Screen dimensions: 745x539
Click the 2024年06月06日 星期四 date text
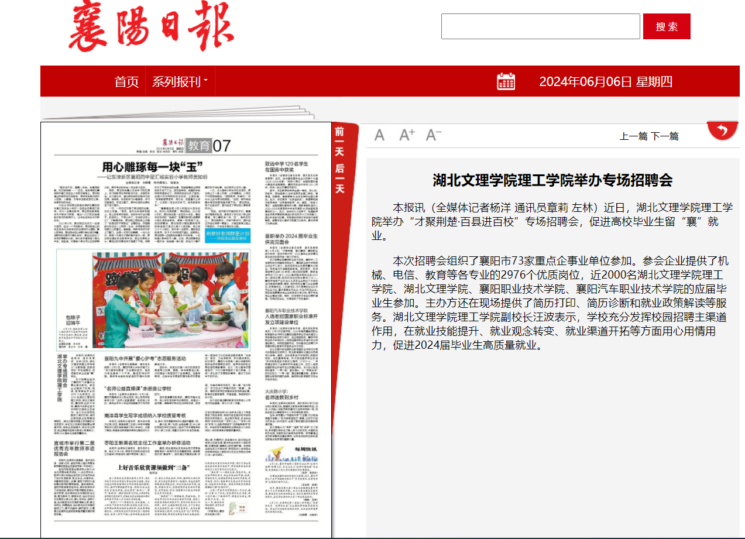click(606, 82)
